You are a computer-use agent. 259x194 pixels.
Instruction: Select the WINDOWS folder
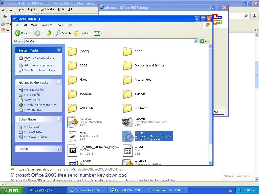[127, 108]
